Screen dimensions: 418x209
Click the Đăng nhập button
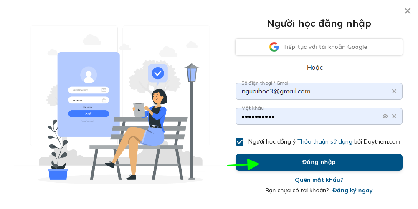[x=319, y=162]
